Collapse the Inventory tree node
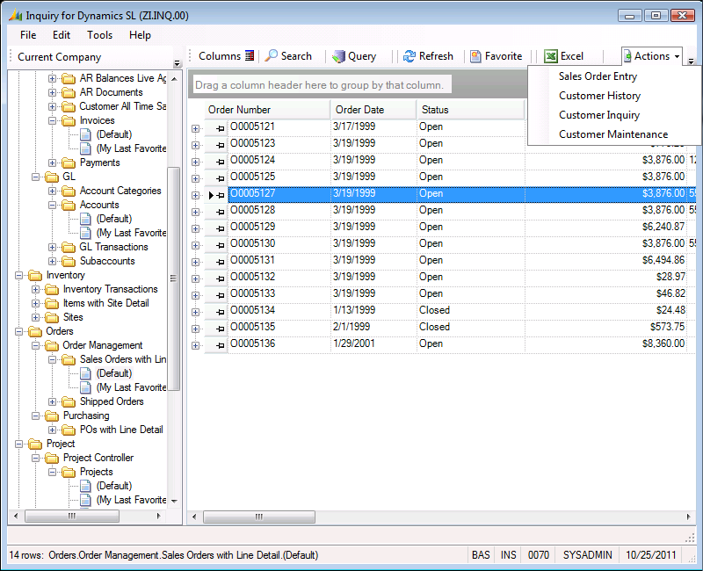The image size is (703, 571). [x=19, y=275]
